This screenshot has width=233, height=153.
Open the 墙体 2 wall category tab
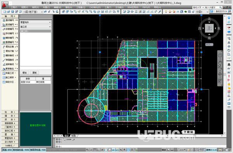[x=10, y=116]
